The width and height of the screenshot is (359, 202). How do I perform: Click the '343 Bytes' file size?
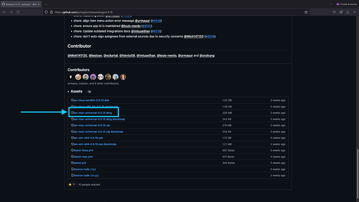pyautogui.click(x=228, y=163)
